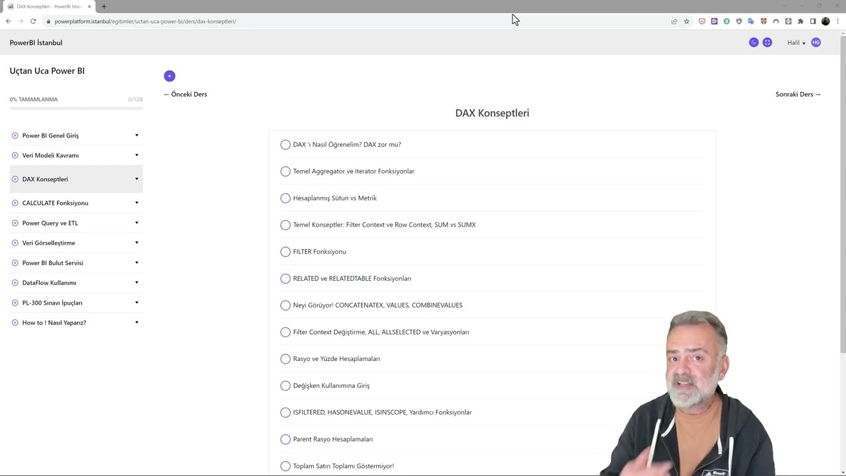Image resolution: width=846 pixels, height=476 pixels.
Task: Toggle completion circle for Parent Rasyo Hesaplamaları
Action: click(286, 439)
